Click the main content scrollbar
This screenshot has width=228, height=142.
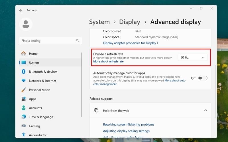(216, 91)
